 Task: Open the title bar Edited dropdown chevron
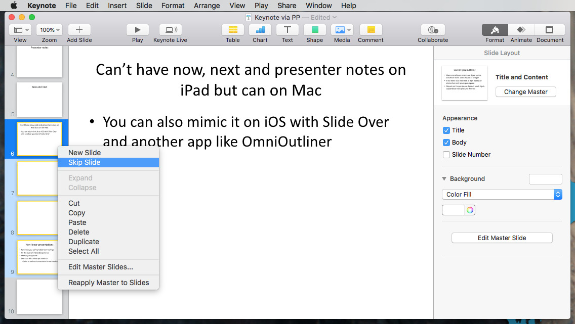pos(335,17)
